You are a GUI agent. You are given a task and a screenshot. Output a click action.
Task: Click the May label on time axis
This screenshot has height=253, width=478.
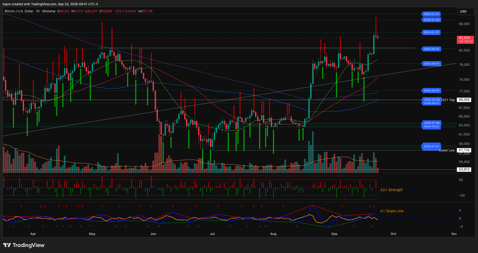coord(92,235)
